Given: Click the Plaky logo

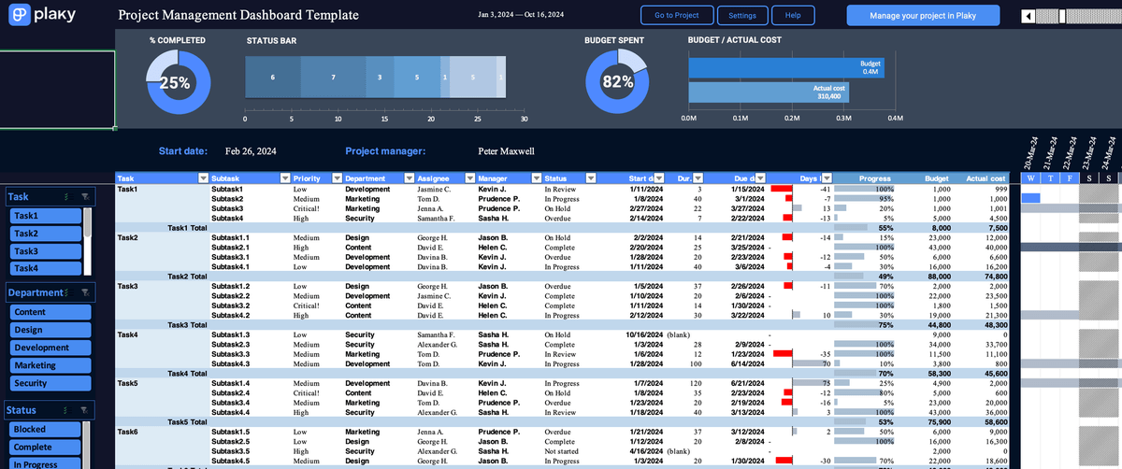Looking at the screenshot, I should 33,15.
